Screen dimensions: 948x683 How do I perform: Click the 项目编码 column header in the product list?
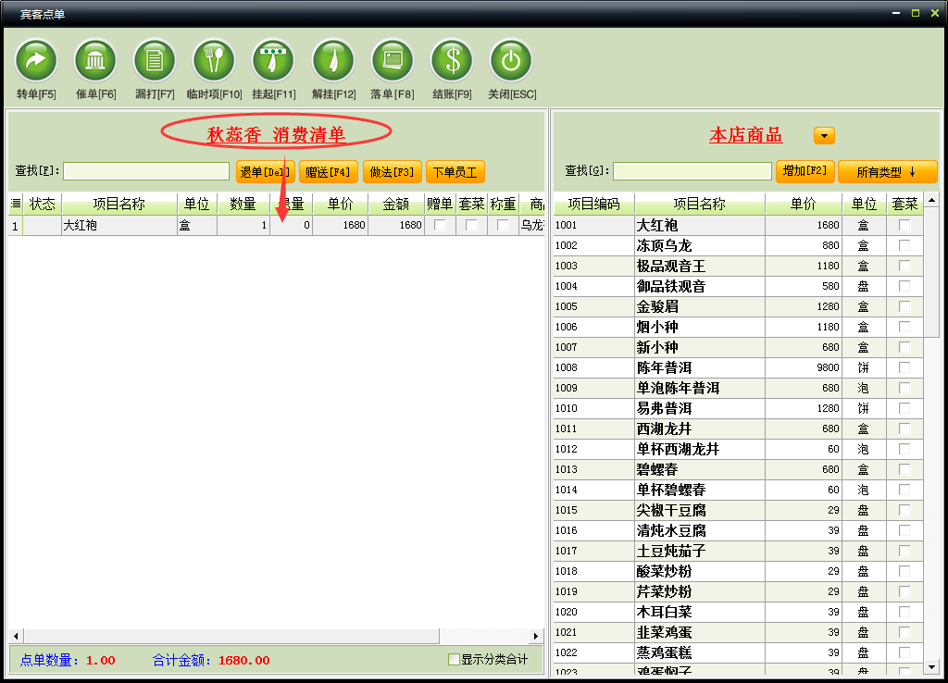pos(593,204)
